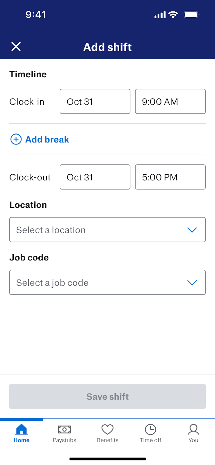Image resolution: width=215 pixels, height=465 pixels.
Task: Expand the Select a job code dropdown
Action: pyautogui.click(x=107, y=282)
